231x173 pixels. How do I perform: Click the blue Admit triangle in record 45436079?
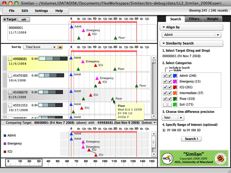pyautogui.click(x=71, y=91)
